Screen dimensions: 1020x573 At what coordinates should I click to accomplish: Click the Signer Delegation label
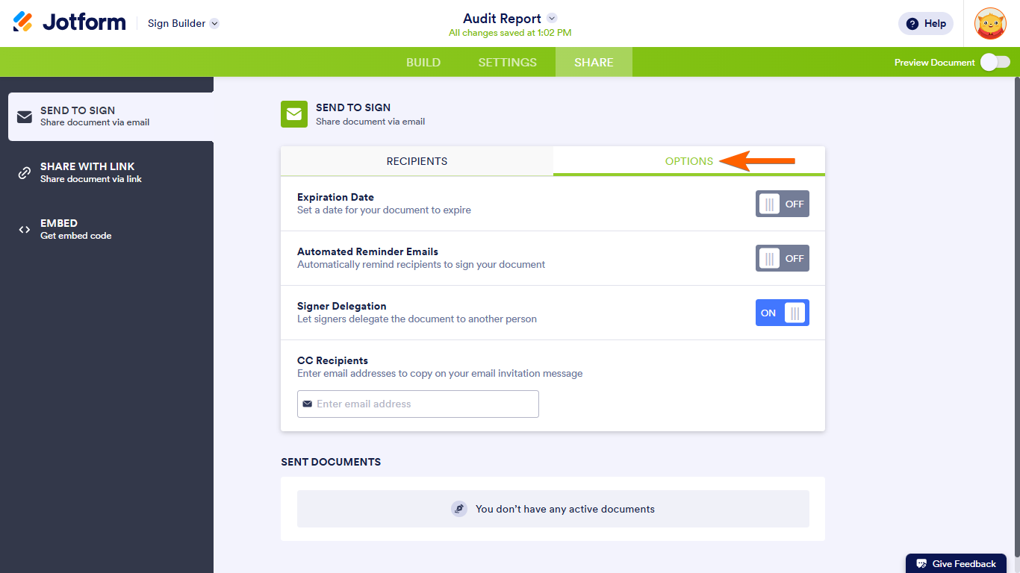click(342, 306)
